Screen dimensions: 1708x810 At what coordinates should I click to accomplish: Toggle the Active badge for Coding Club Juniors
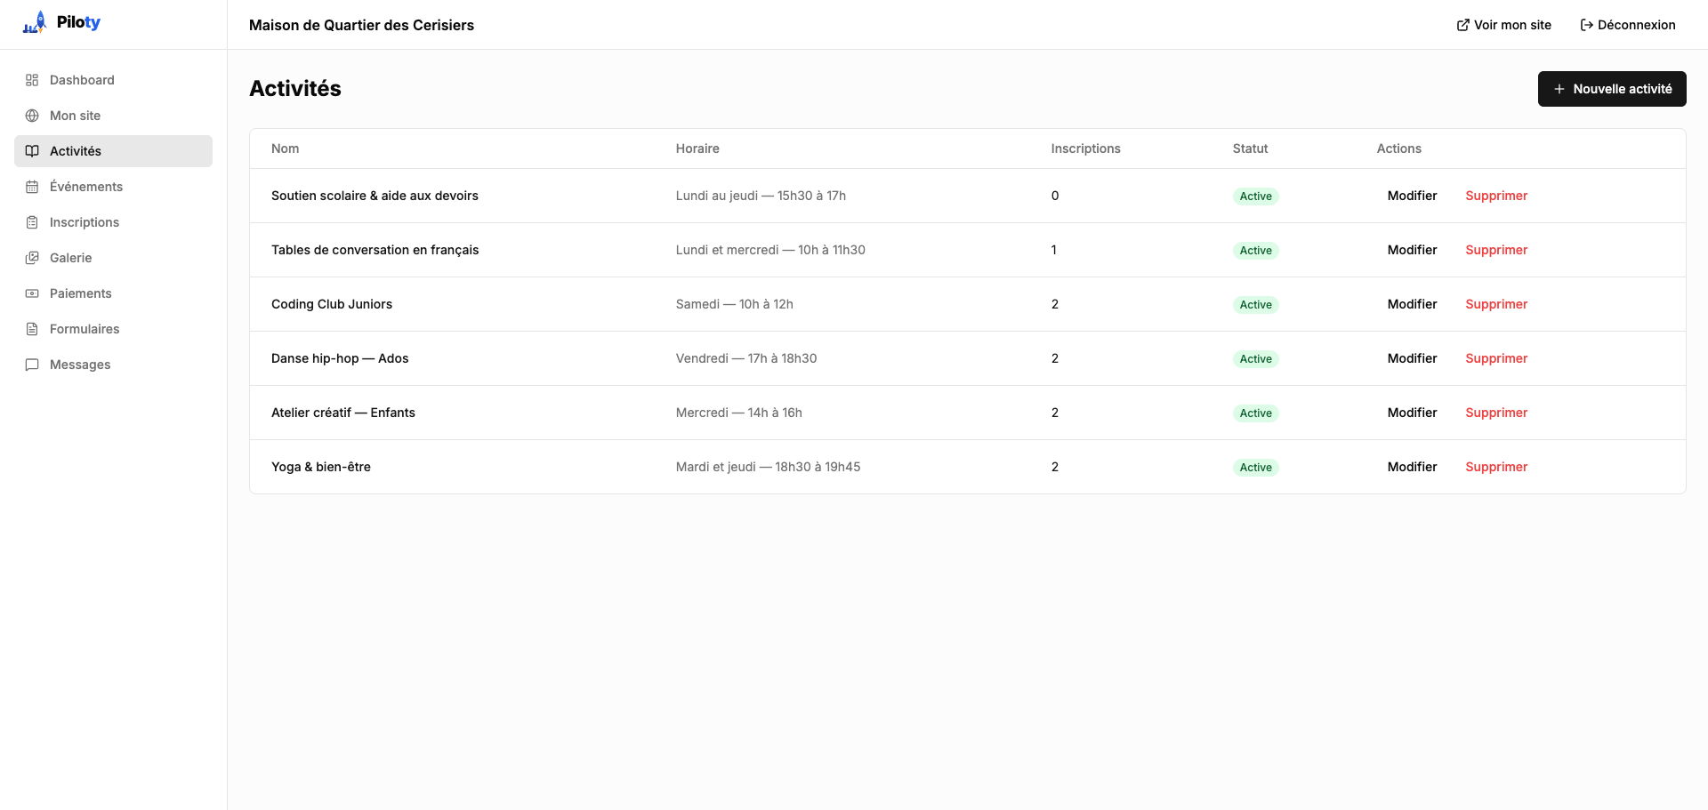click(1255, 304)
